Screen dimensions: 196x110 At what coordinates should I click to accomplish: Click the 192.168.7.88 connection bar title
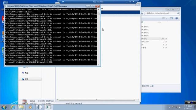[x=98, y=2]
